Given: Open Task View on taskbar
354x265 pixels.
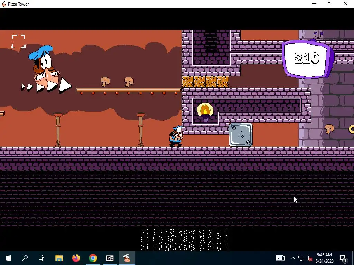Looking at the screenshot, I should click(x=41, y=258).
